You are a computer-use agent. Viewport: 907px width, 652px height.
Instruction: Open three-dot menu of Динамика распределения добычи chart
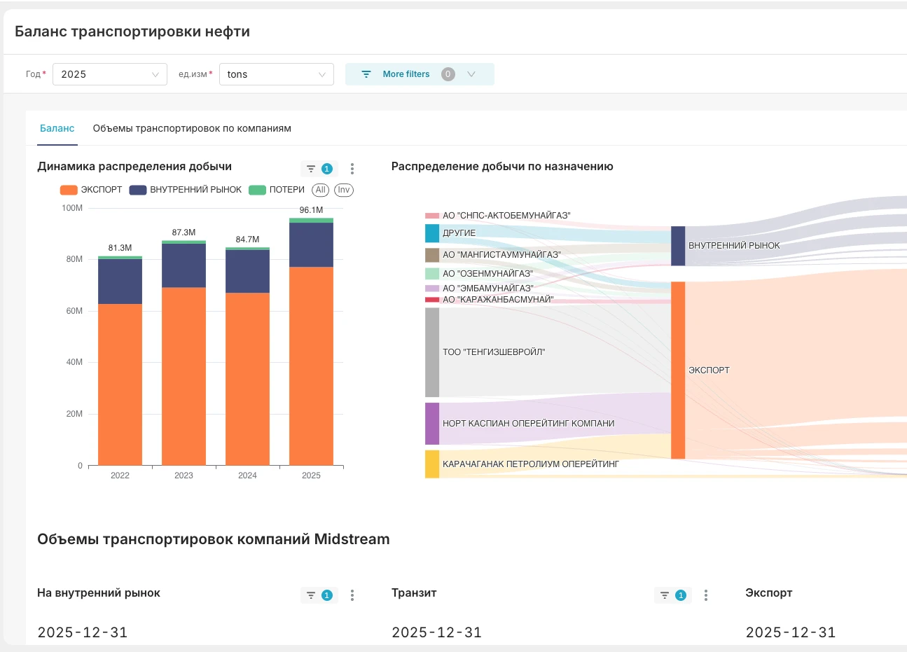(x=352, y=169)
